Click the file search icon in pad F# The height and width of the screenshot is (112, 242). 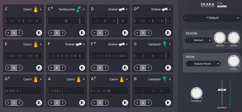click(125, 68)
